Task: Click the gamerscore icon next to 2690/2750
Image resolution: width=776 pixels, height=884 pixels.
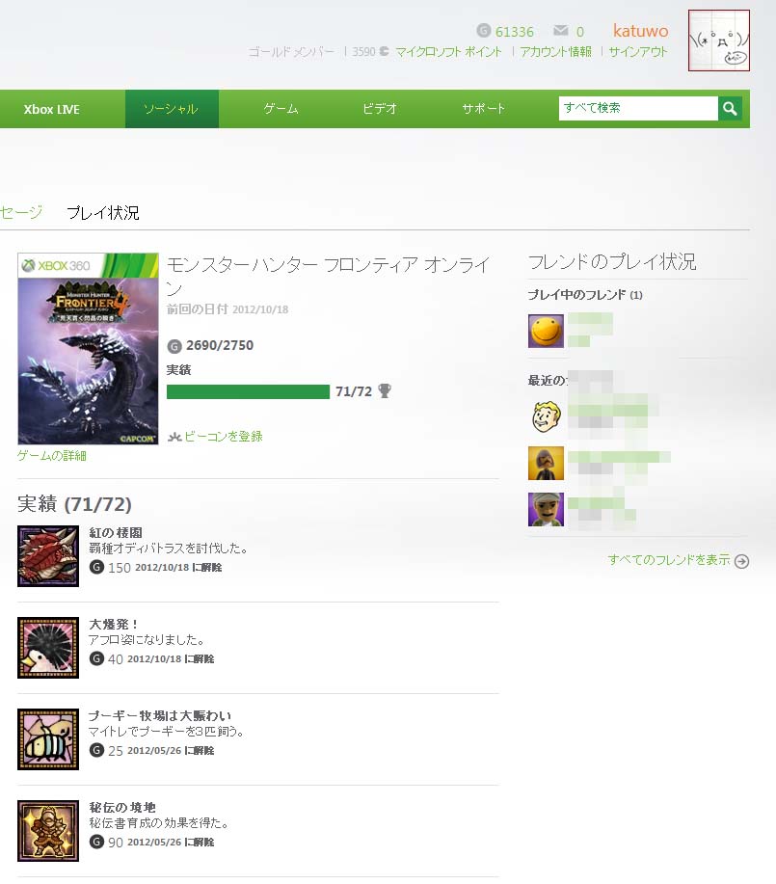Action: (174, 346)
